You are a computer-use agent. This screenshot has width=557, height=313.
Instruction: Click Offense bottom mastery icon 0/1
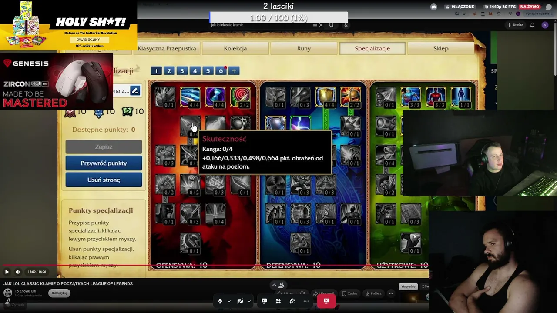tap(190, 243)
